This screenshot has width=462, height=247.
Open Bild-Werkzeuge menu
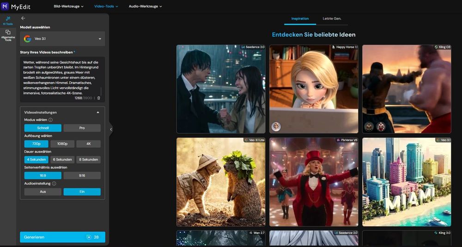(x=68, y=6)
